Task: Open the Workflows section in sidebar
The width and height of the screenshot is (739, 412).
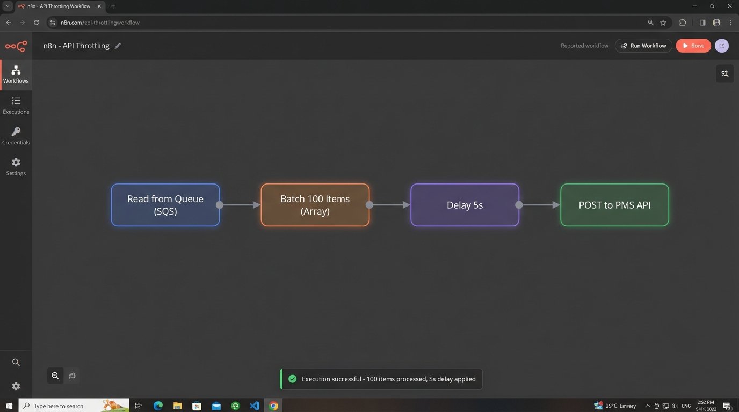Action: pyautogui.click(x=16, y=74)
